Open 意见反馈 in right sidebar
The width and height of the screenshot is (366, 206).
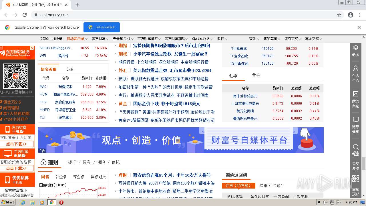pyautogui.click(x=355, y=166)
